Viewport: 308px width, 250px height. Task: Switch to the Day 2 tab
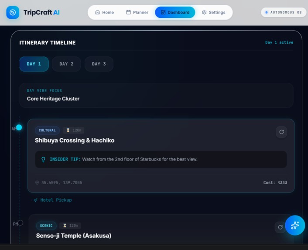66,64
